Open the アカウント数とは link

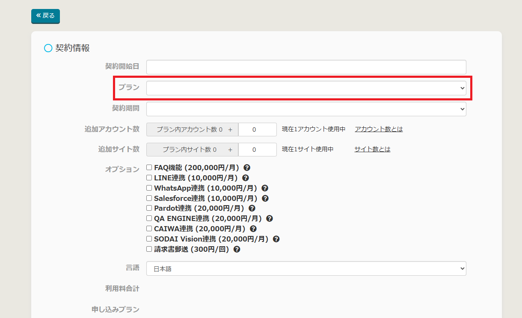pyautogui.click(x=379, y=129)
